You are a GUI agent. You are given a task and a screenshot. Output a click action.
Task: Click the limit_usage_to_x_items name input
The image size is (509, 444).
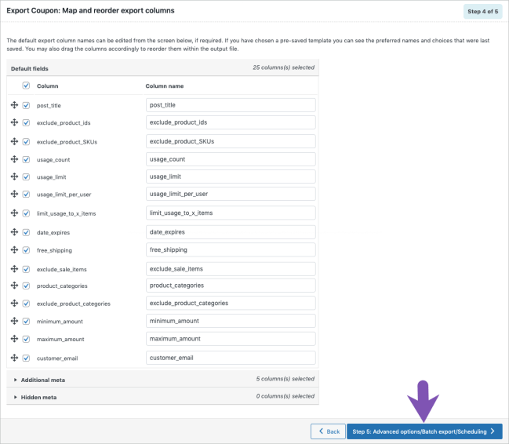click(x=231, y=213)
